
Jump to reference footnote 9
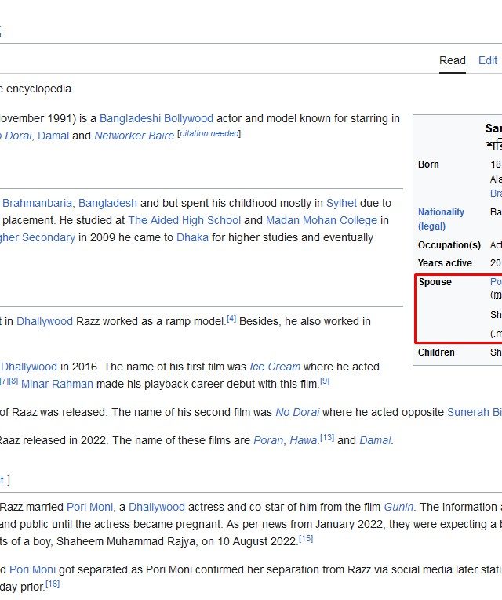pos(325,381)
